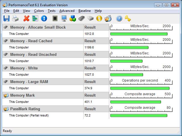Click the Ready status bar text
Viewport: 182px width, 136px height.
point(7,131)
